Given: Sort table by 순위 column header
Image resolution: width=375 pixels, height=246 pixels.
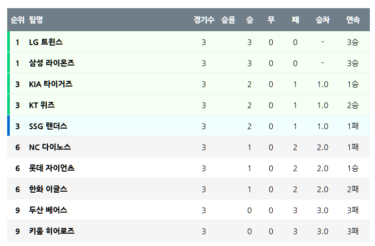Looking at the screenshot, I should pyautogui.click(x=17, y=20).
